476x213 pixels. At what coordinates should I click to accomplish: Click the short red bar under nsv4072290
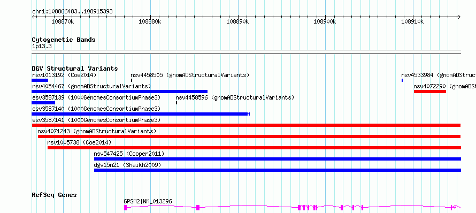(430, 92)
